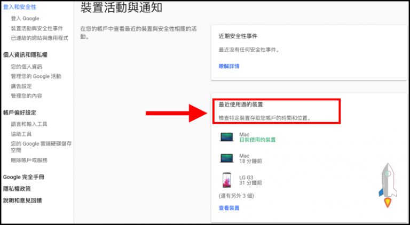Click 瞭解詳情 link in security events
This screenshot has width=410, height=225.
coord(229,66)
